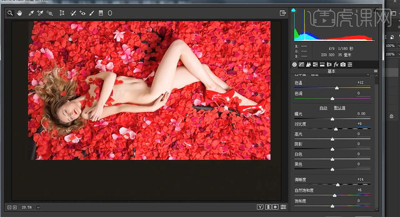This screenshot has height=217, width=400.
Task: Open the Basic panel options menu
Action: pyautogui.click(x=376, y=71)
